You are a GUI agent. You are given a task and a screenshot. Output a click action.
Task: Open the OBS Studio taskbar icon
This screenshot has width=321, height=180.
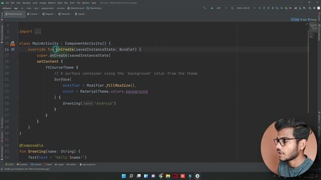point(197,176)
